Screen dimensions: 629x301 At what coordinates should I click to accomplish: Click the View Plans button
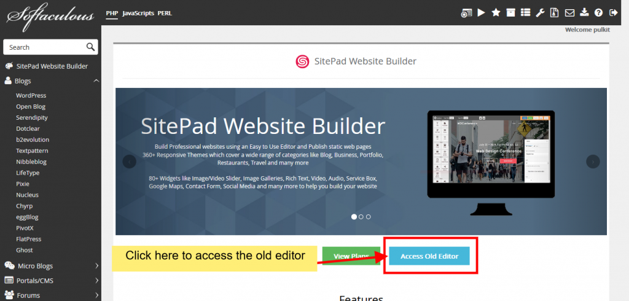351,256
